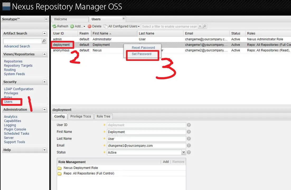Image resolution: width=291 pixels, height=190 pixels.
Task: Open the Status dropdown arrow
Action: (184, 152)
